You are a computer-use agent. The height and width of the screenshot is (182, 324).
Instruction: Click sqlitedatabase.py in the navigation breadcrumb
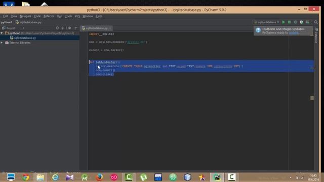[x=29, y=22]
